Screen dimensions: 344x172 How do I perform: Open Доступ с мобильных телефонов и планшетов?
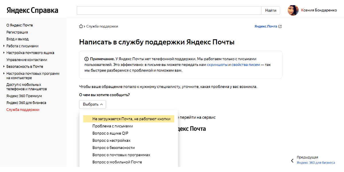pyautogui.click(x=27, y=87)
